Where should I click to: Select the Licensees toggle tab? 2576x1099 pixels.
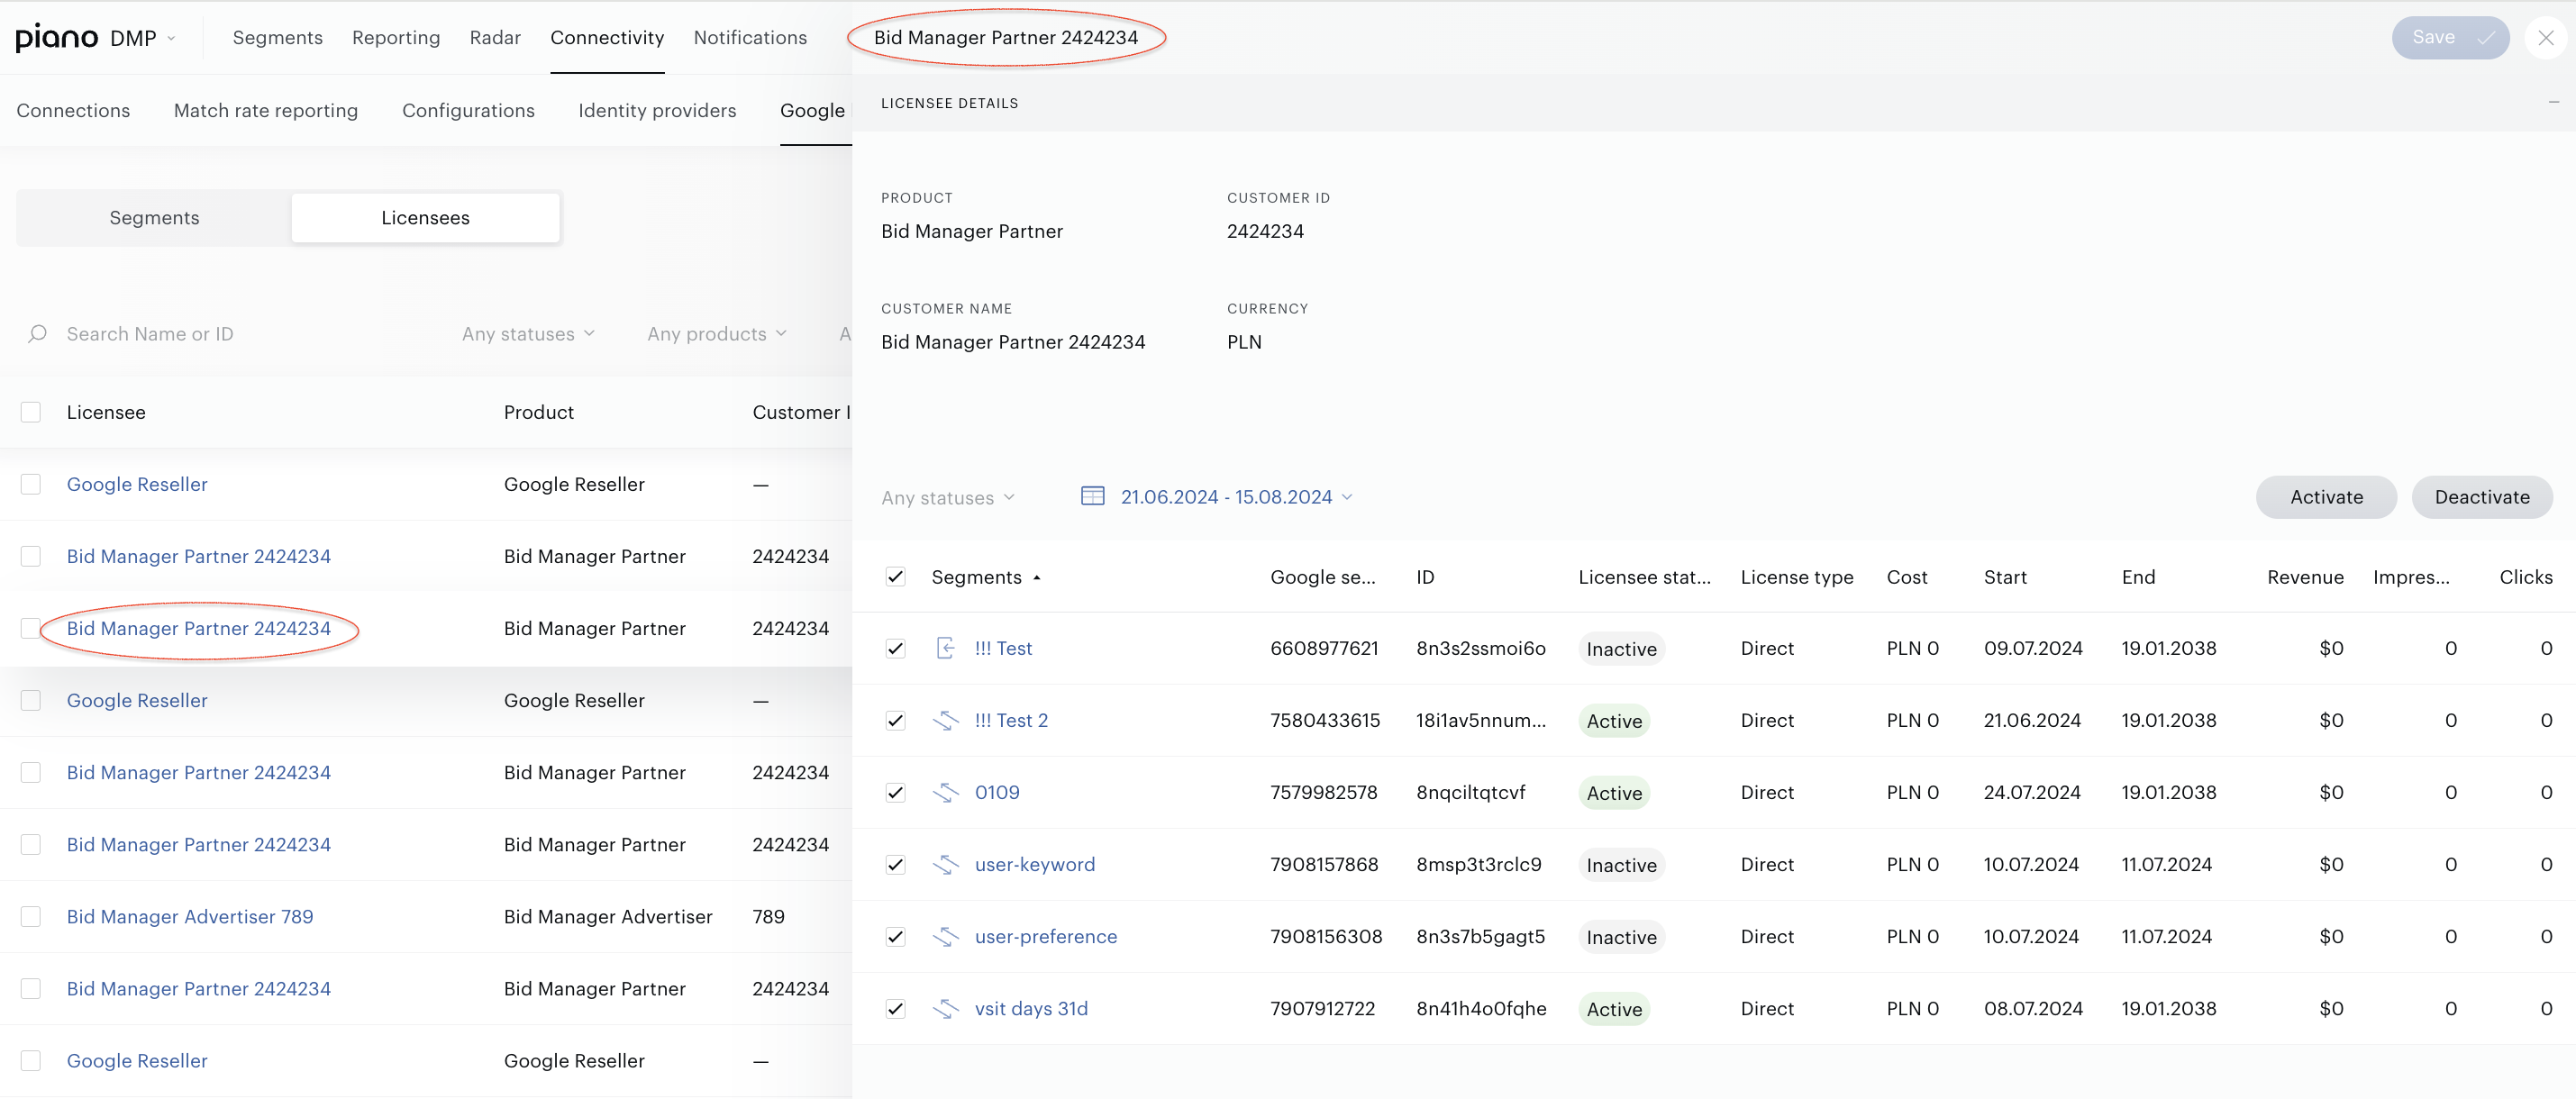point(425,218)
